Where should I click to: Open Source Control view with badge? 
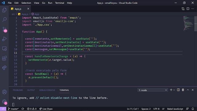[5, 30]
